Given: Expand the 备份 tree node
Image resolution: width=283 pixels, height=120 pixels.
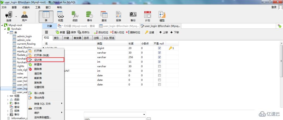Looking at the screenshot, I should pyautogui.click(x=8, y=115).
